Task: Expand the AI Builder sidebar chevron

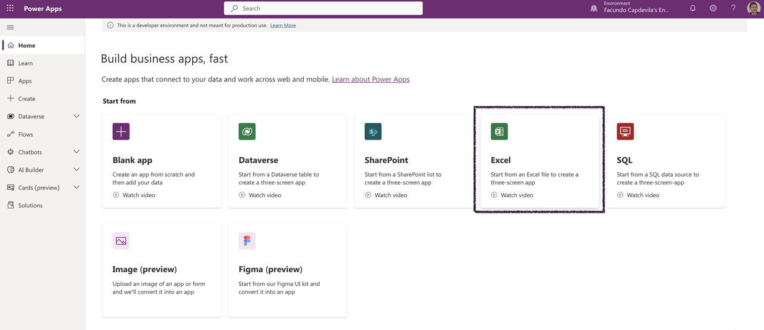Action: click(x=76, y=170)
